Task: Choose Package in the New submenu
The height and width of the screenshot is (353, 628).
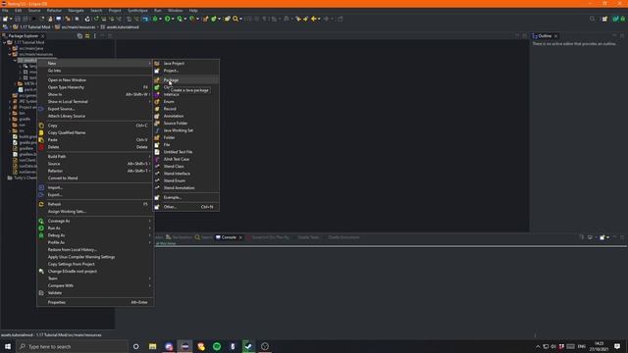Action: (x=186, y=80)
